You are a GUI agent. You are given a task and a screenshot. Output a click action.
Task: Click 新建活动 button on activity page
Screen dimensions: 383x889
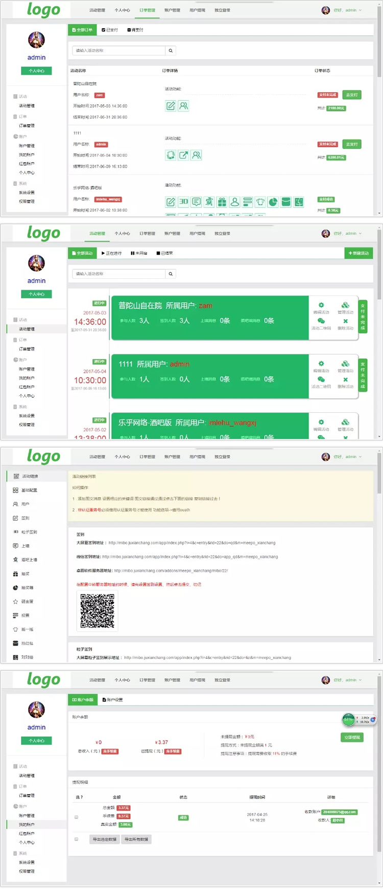358,253
